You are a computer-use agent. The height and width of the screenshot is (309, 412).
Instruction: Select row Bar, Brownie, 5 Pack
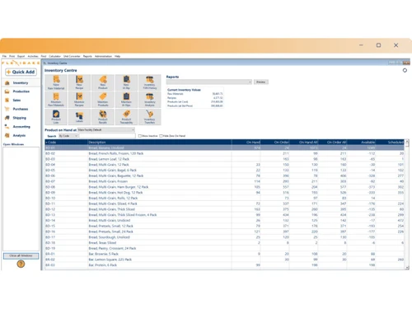pyautogui.click(x=224, y=254)
